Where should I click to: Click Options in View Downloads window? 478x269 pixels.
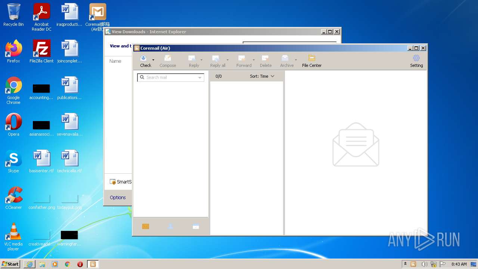tap(118, 197)
